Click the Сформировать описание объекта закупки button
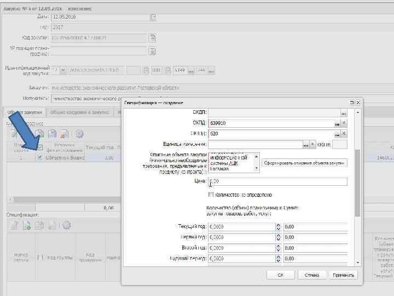Image resolution: width=394 pixels, height=296 pixels. pos(304,163)
